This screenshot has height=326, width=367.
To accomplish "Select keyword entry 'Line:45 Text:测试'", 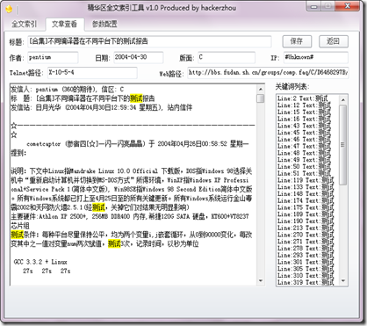I will click(x=304, y=133).
